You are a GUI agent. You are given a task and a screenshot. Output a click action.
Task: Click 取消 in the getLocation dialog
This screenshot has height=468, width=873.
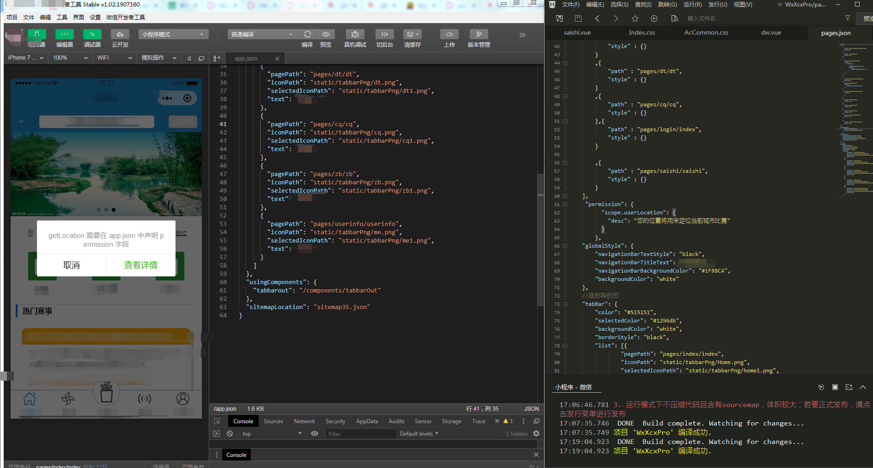[x=72, y=265]
